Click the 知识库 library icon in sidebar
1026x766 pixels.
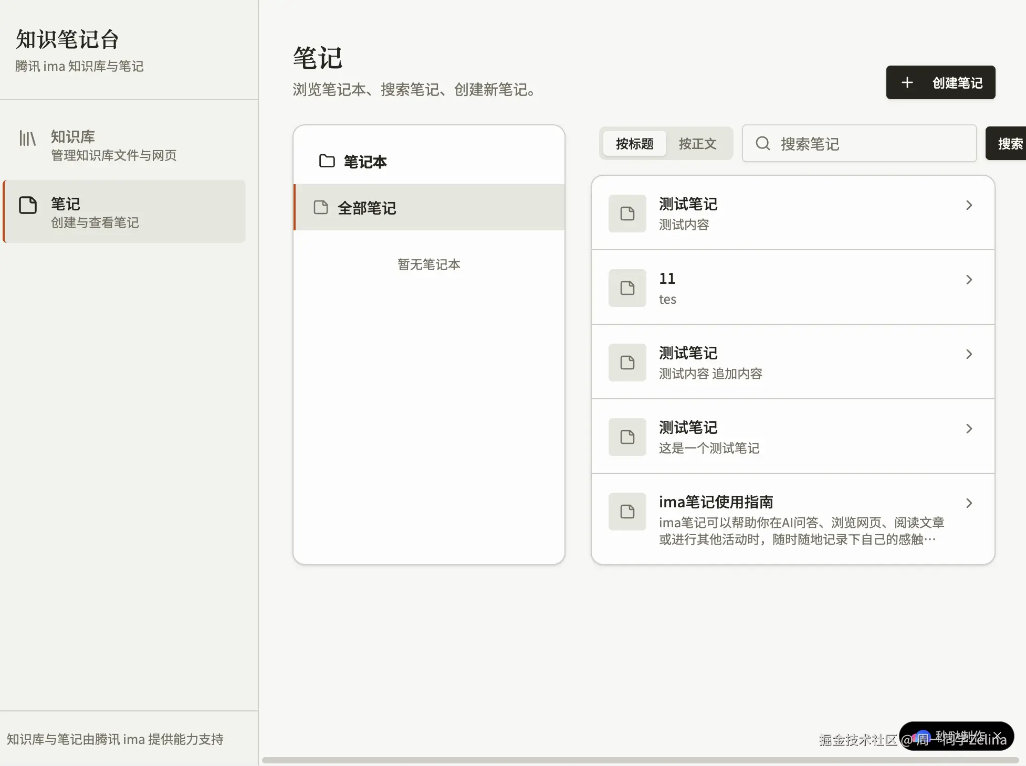[x=27, y=139]
